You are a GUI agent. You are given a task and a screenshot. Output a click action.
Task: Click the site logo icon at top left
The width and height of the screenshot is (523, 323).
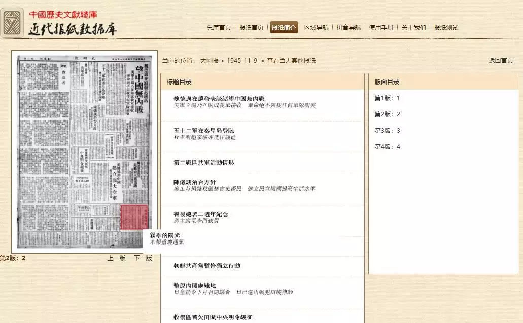[12, 23]
